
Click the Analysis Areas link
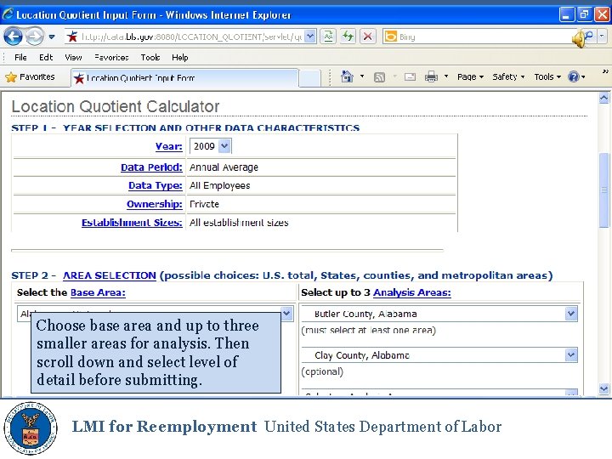(x=411, y=292)
